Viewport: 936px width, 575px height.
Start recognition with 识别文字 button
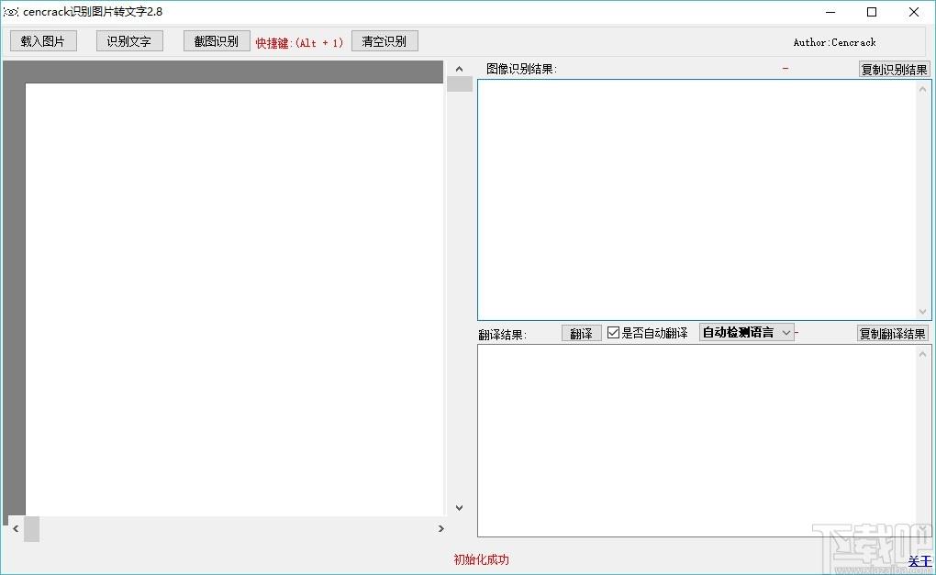pos(129,41)
